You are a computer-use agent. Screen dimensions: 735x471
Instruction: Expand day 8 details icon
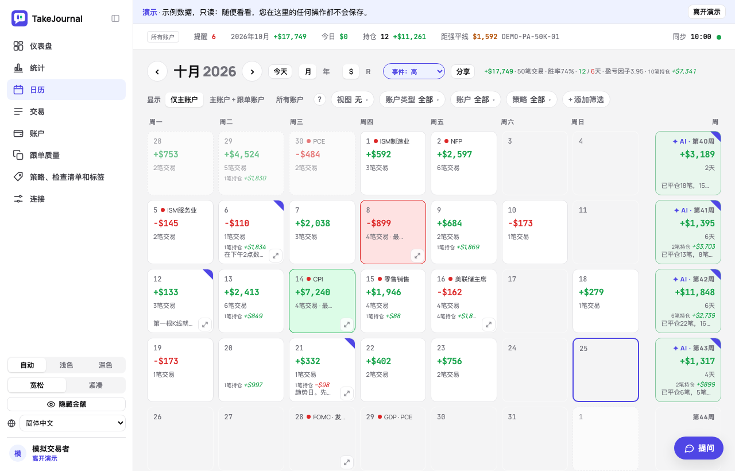click(x=417, y=256)
